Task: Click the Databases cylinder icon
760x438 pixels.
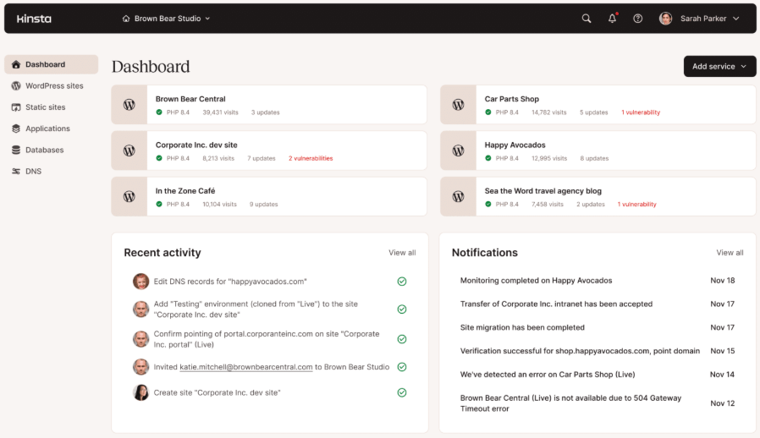Action: (16, 150)
